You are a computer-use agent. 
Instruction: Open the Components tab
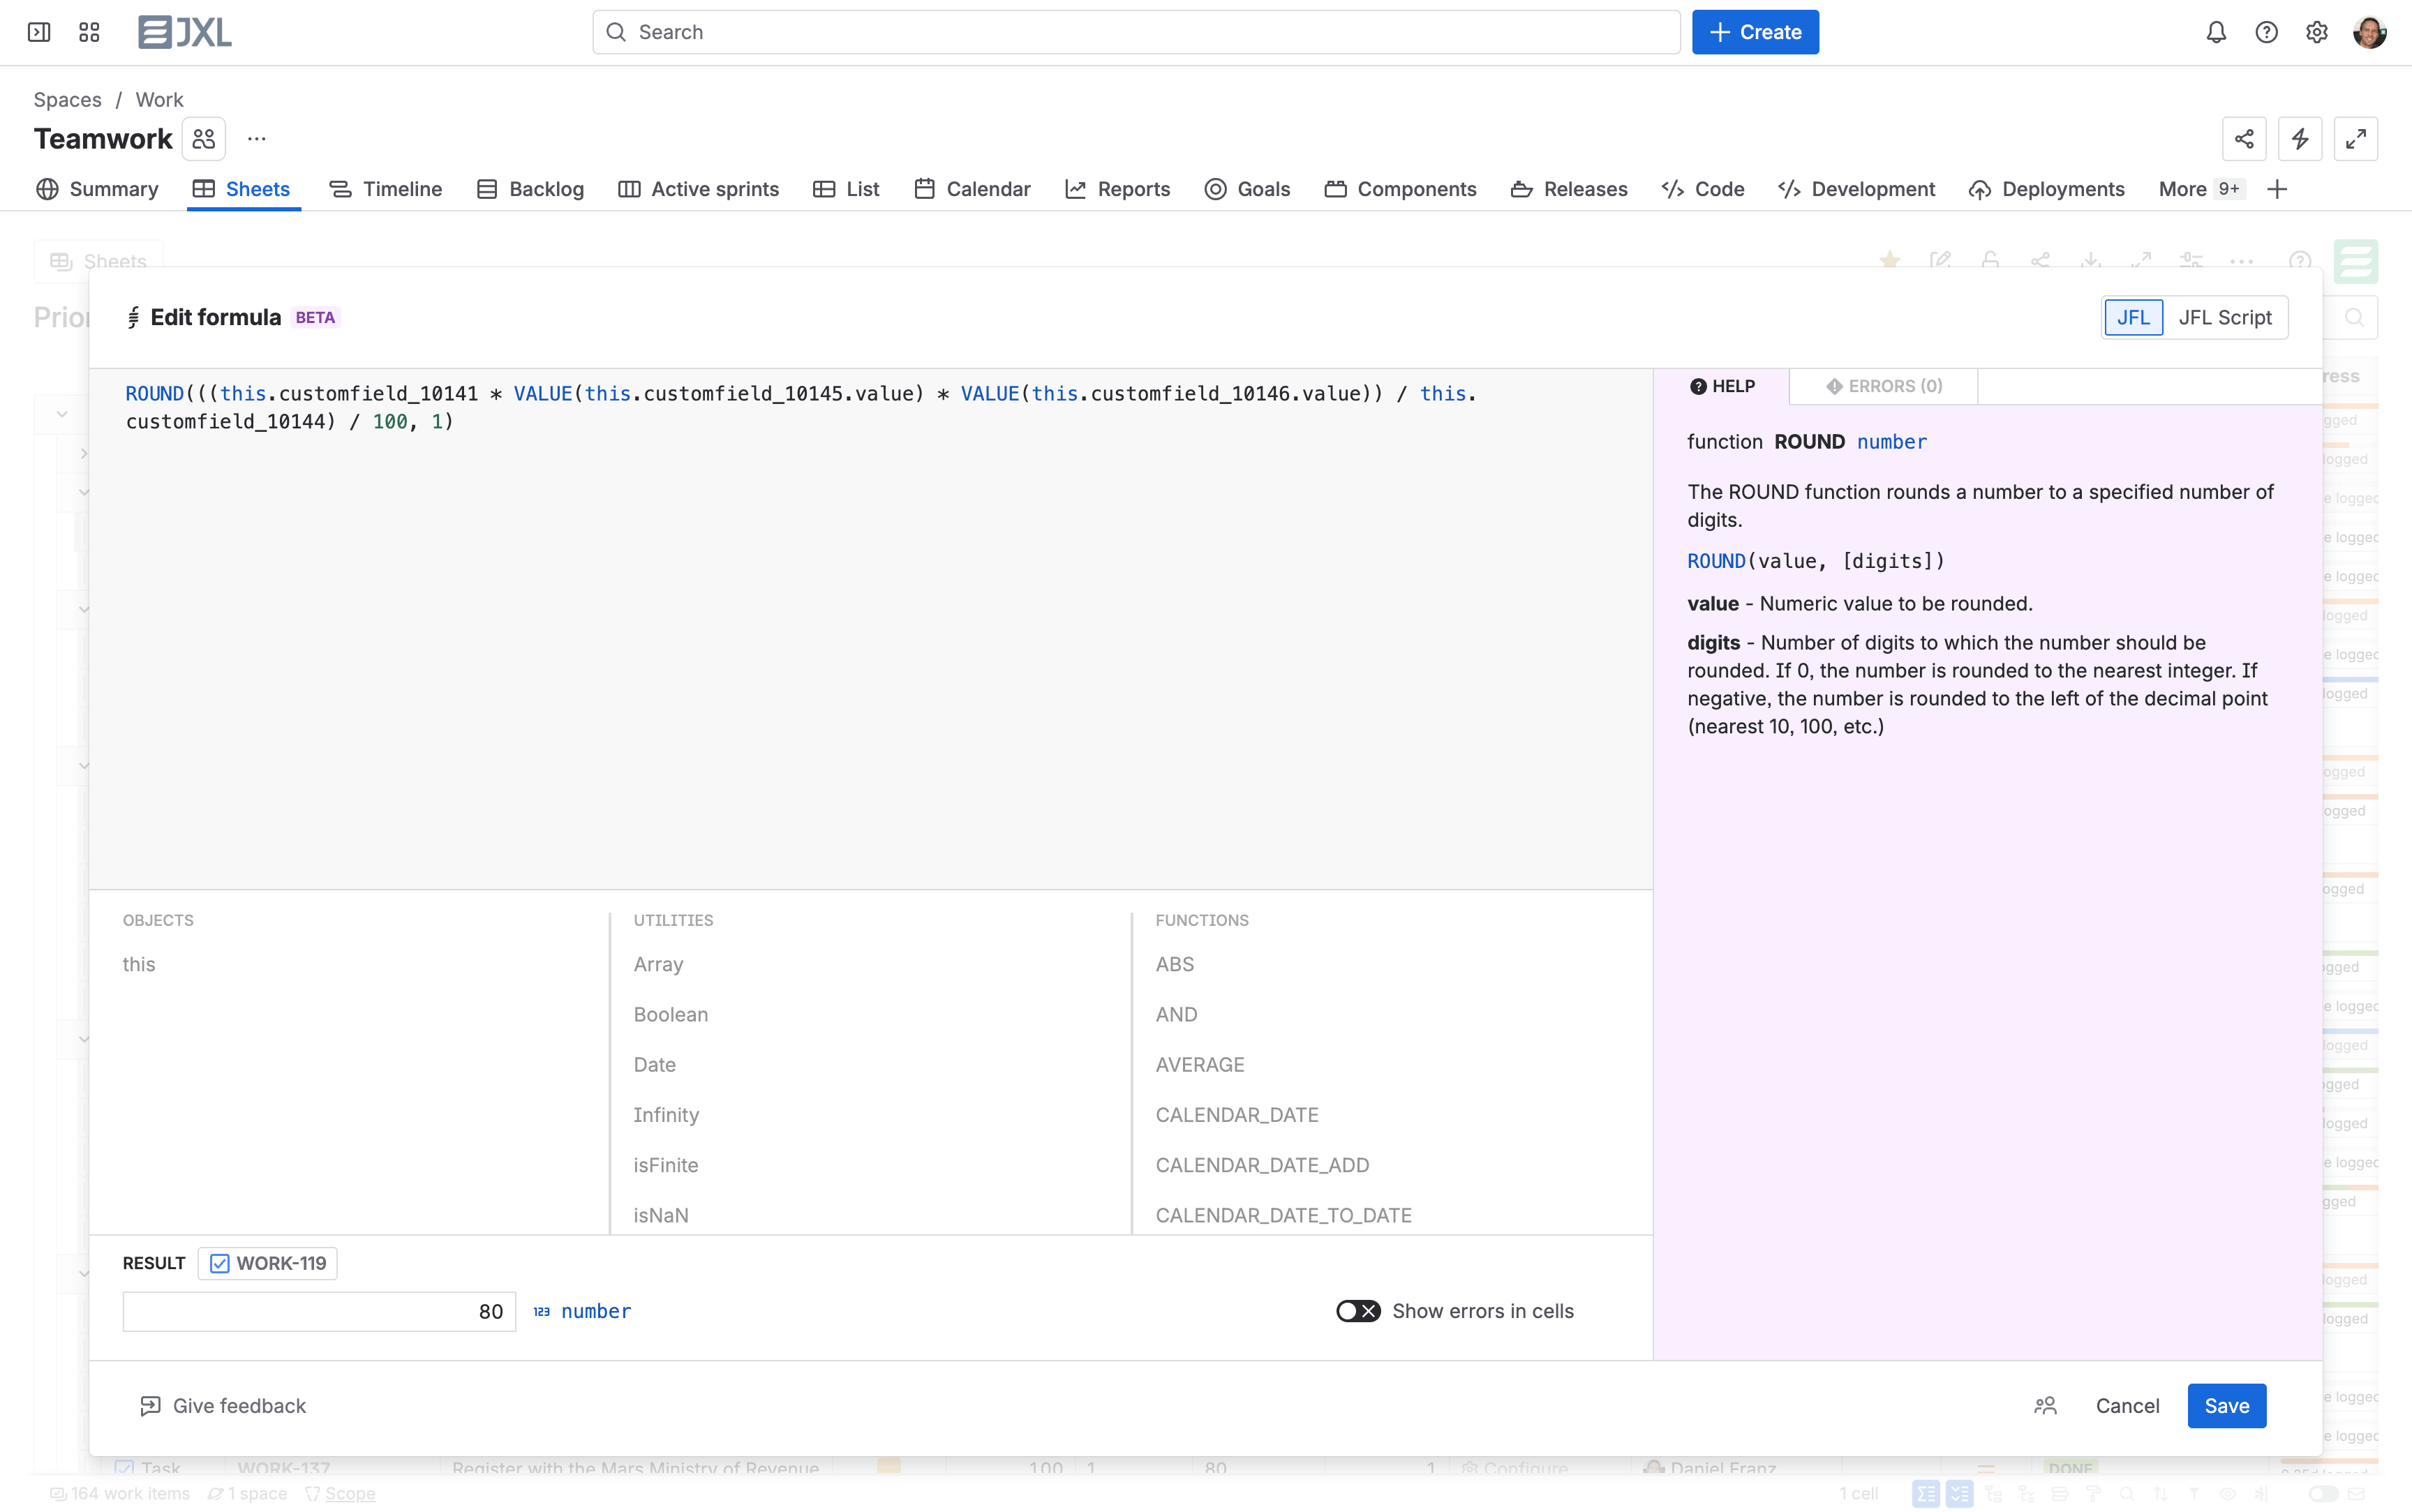coord(1400,189)
